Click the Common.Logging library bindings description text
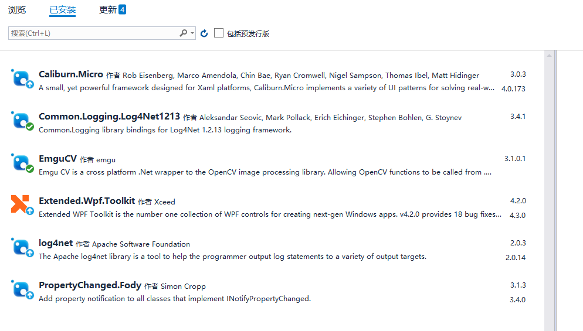 tap(165, 130)
